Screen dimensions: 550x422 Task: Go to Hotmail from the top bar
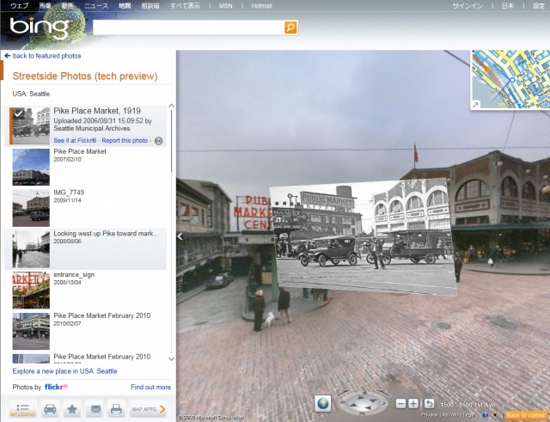tap(261, 6)
